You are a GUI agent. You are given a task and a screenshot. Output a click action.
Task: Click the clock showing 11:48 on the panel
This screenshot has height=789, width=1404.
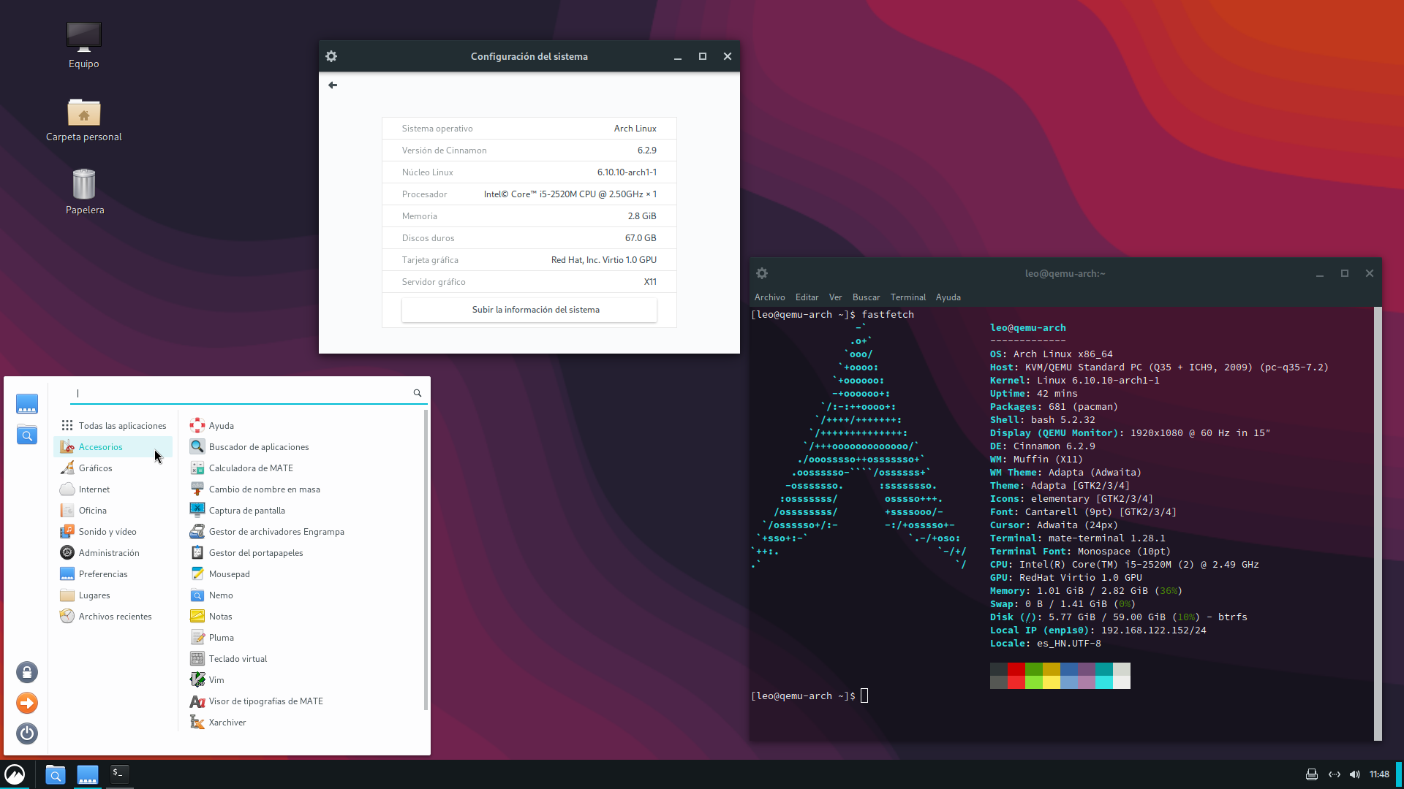[1379, 774]
